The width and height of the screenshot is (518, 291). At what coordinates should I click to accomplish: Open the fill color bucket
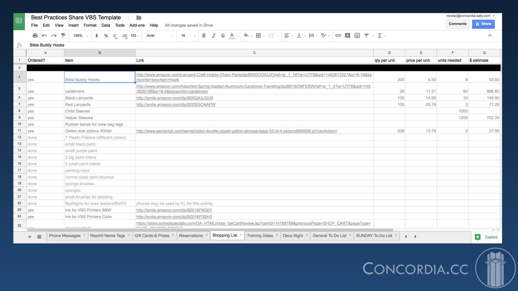(246, 35)
